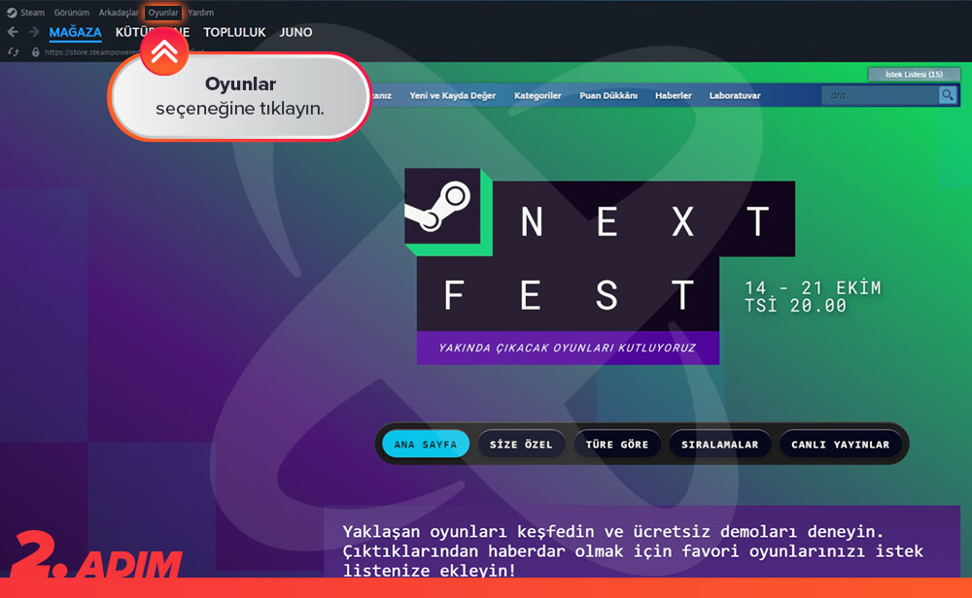Open the Oyunlar menu
Viewport: 972px width, 598px height.
[163, 13]
